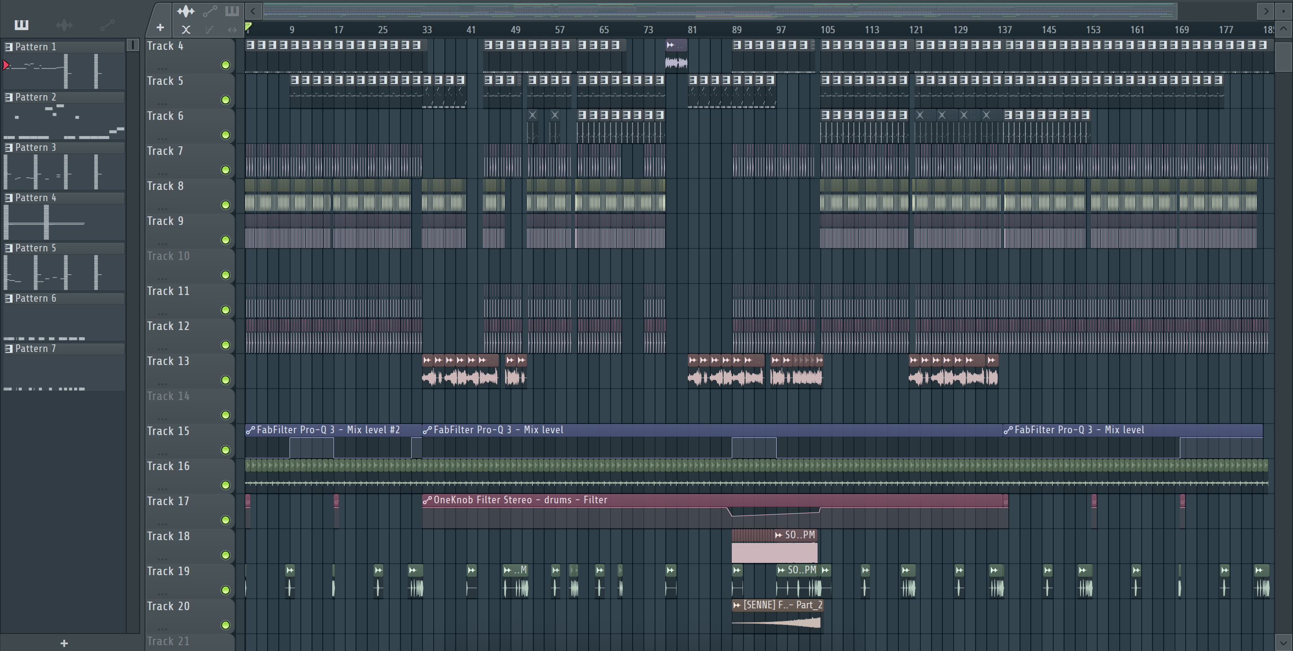Mute Track 19 with its green LED

225,590
